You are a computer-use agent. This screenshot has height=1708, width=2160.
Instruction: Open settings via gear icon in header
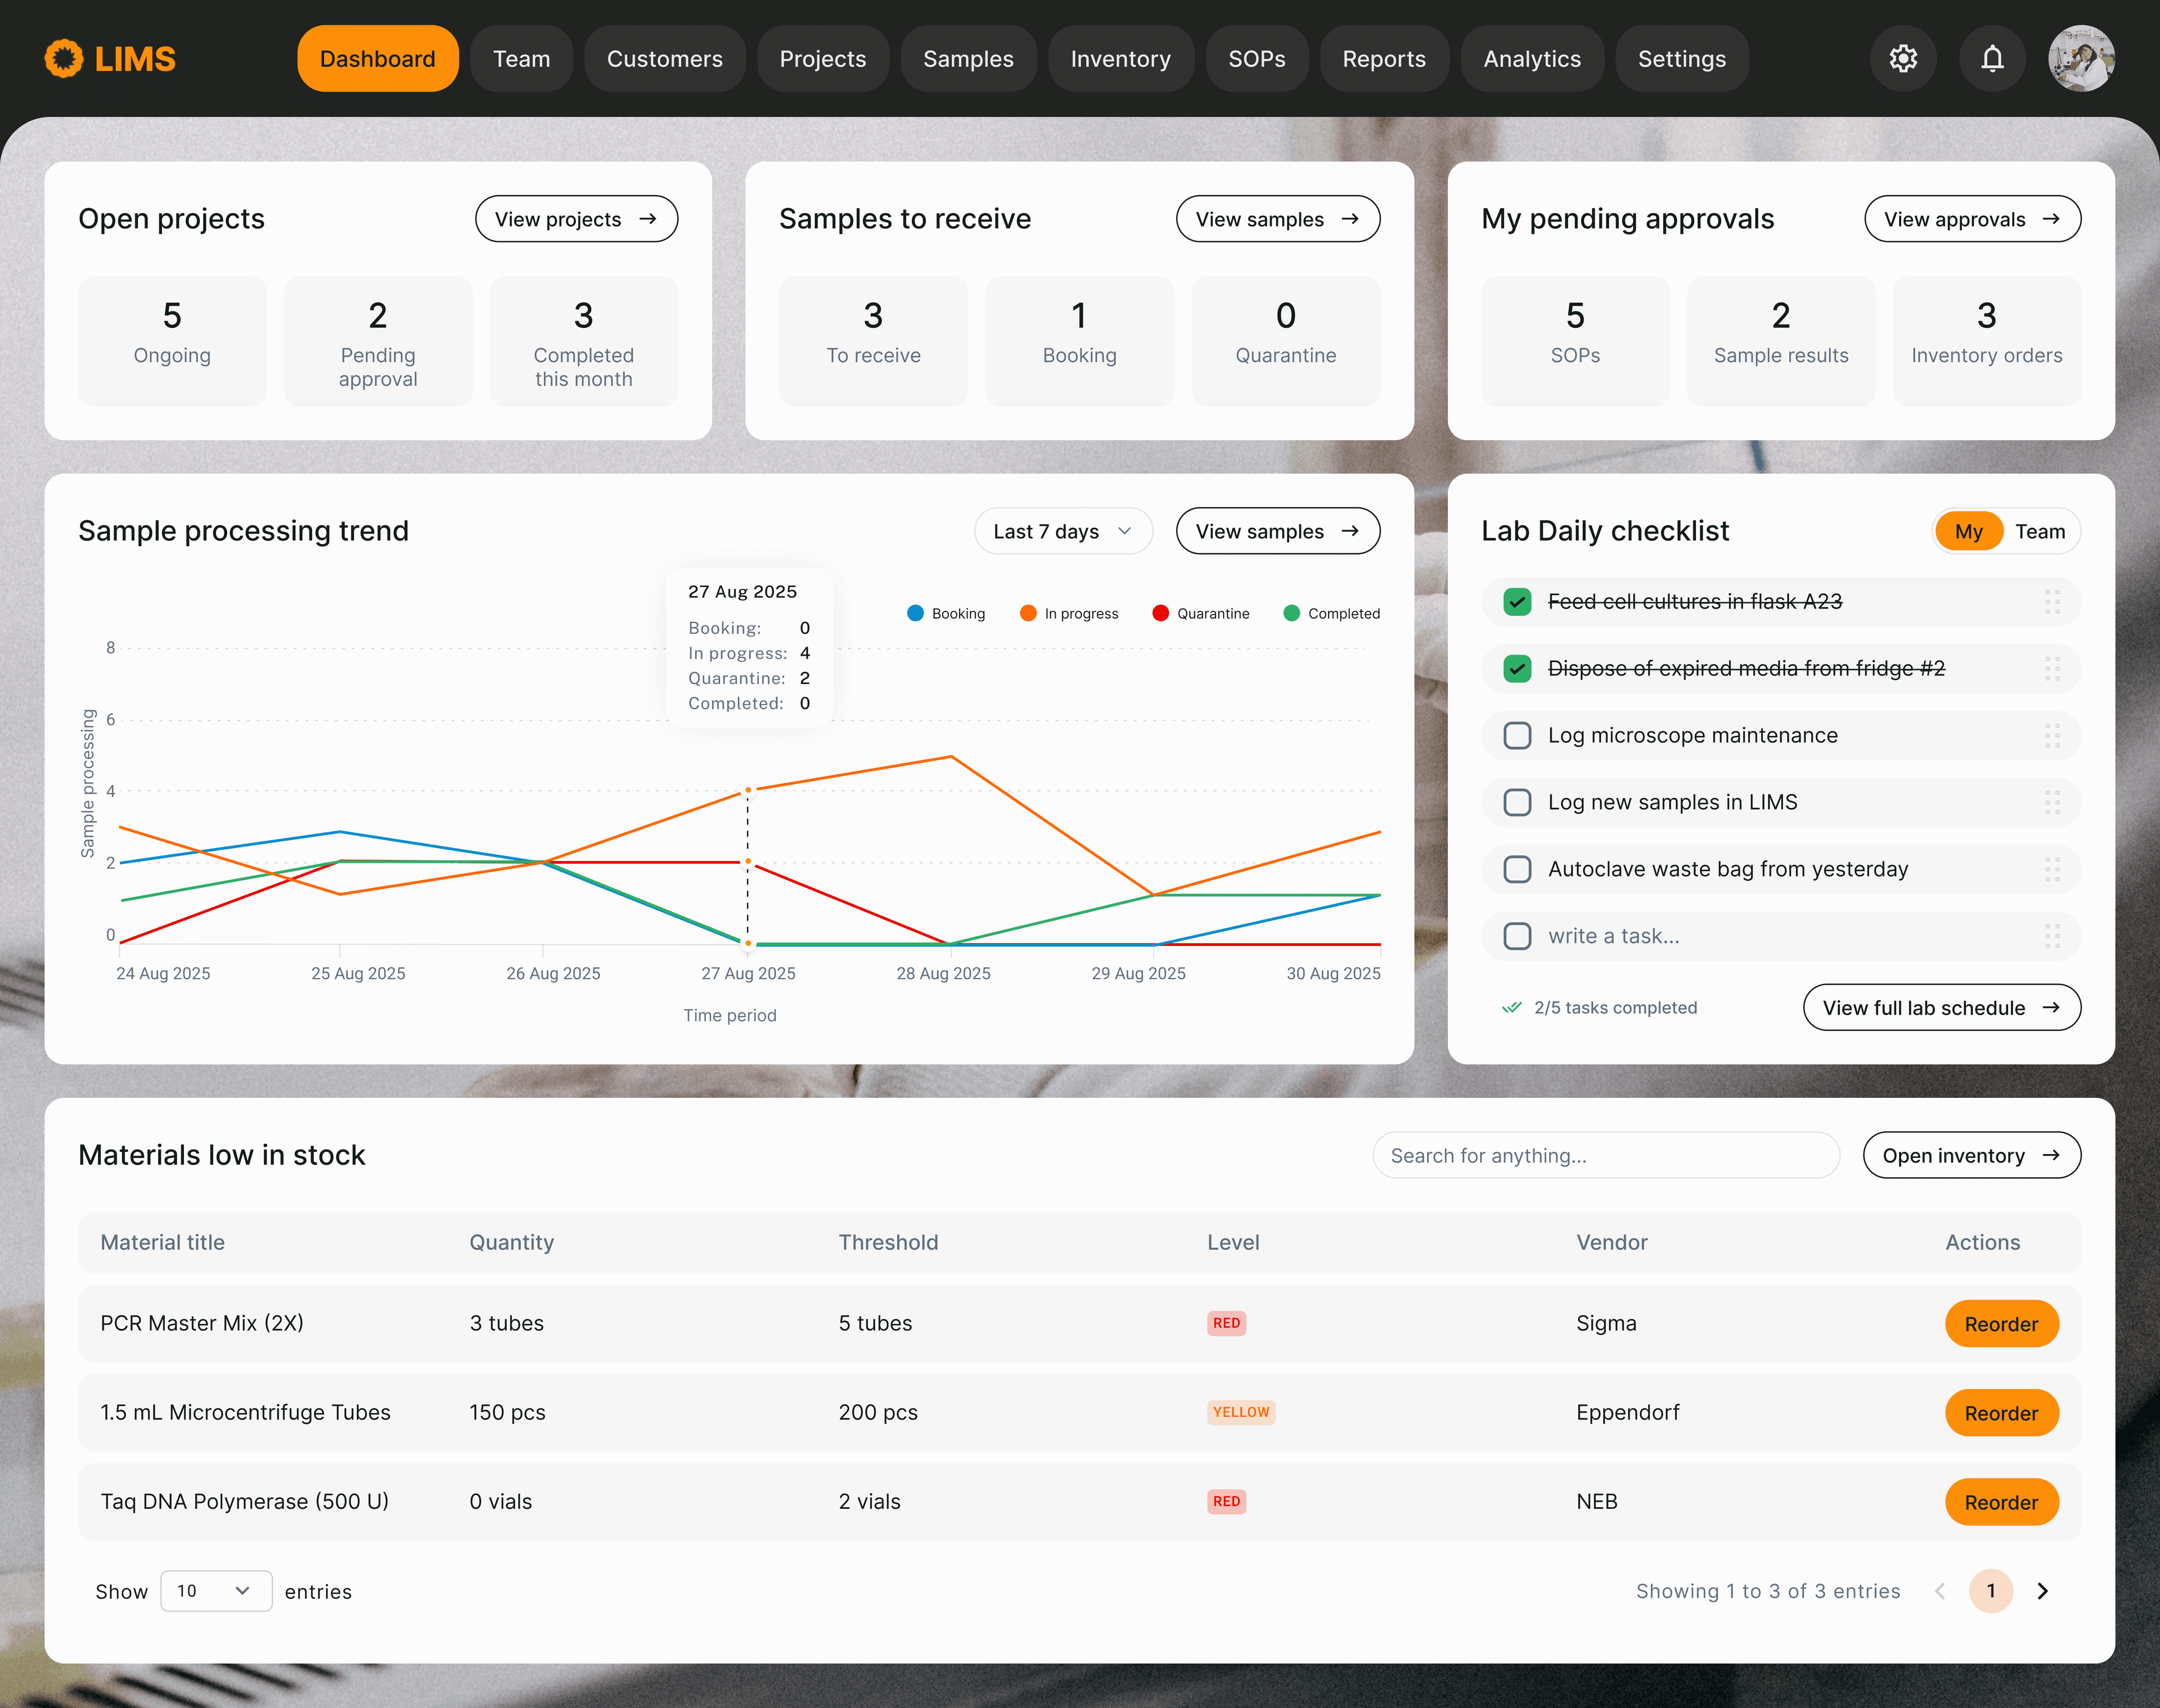[1903, 59]
